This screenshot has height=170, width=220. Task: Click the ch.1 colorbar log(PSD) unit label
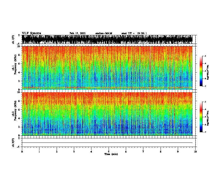click(208, 72)
